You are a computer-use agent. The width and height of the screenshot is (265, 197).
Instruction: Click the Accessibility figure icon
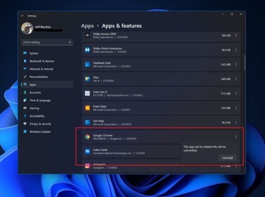pyautogui.click(x=25, y=116)
